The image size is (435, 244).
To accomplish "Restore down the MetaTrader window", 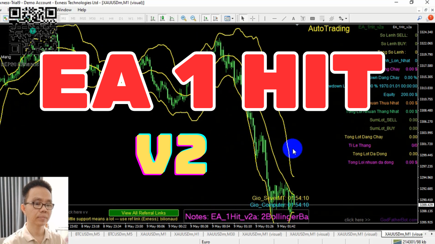I will coord(412,3).
